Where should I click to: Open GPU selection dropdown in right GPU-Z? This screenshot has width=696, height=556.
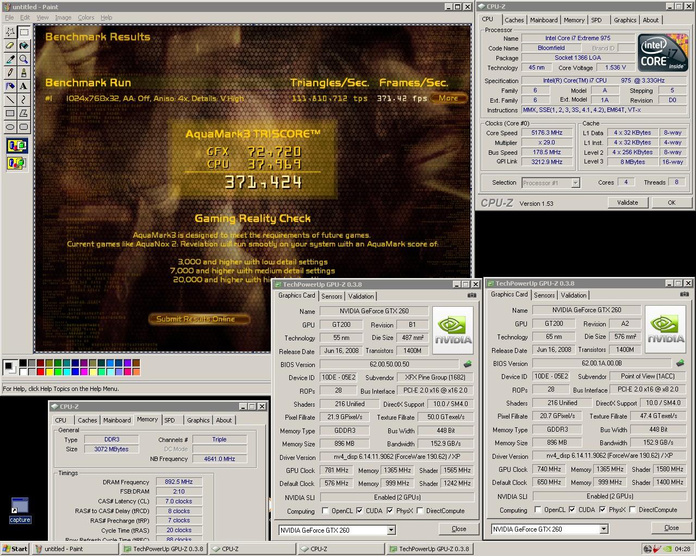coord(604,529)
